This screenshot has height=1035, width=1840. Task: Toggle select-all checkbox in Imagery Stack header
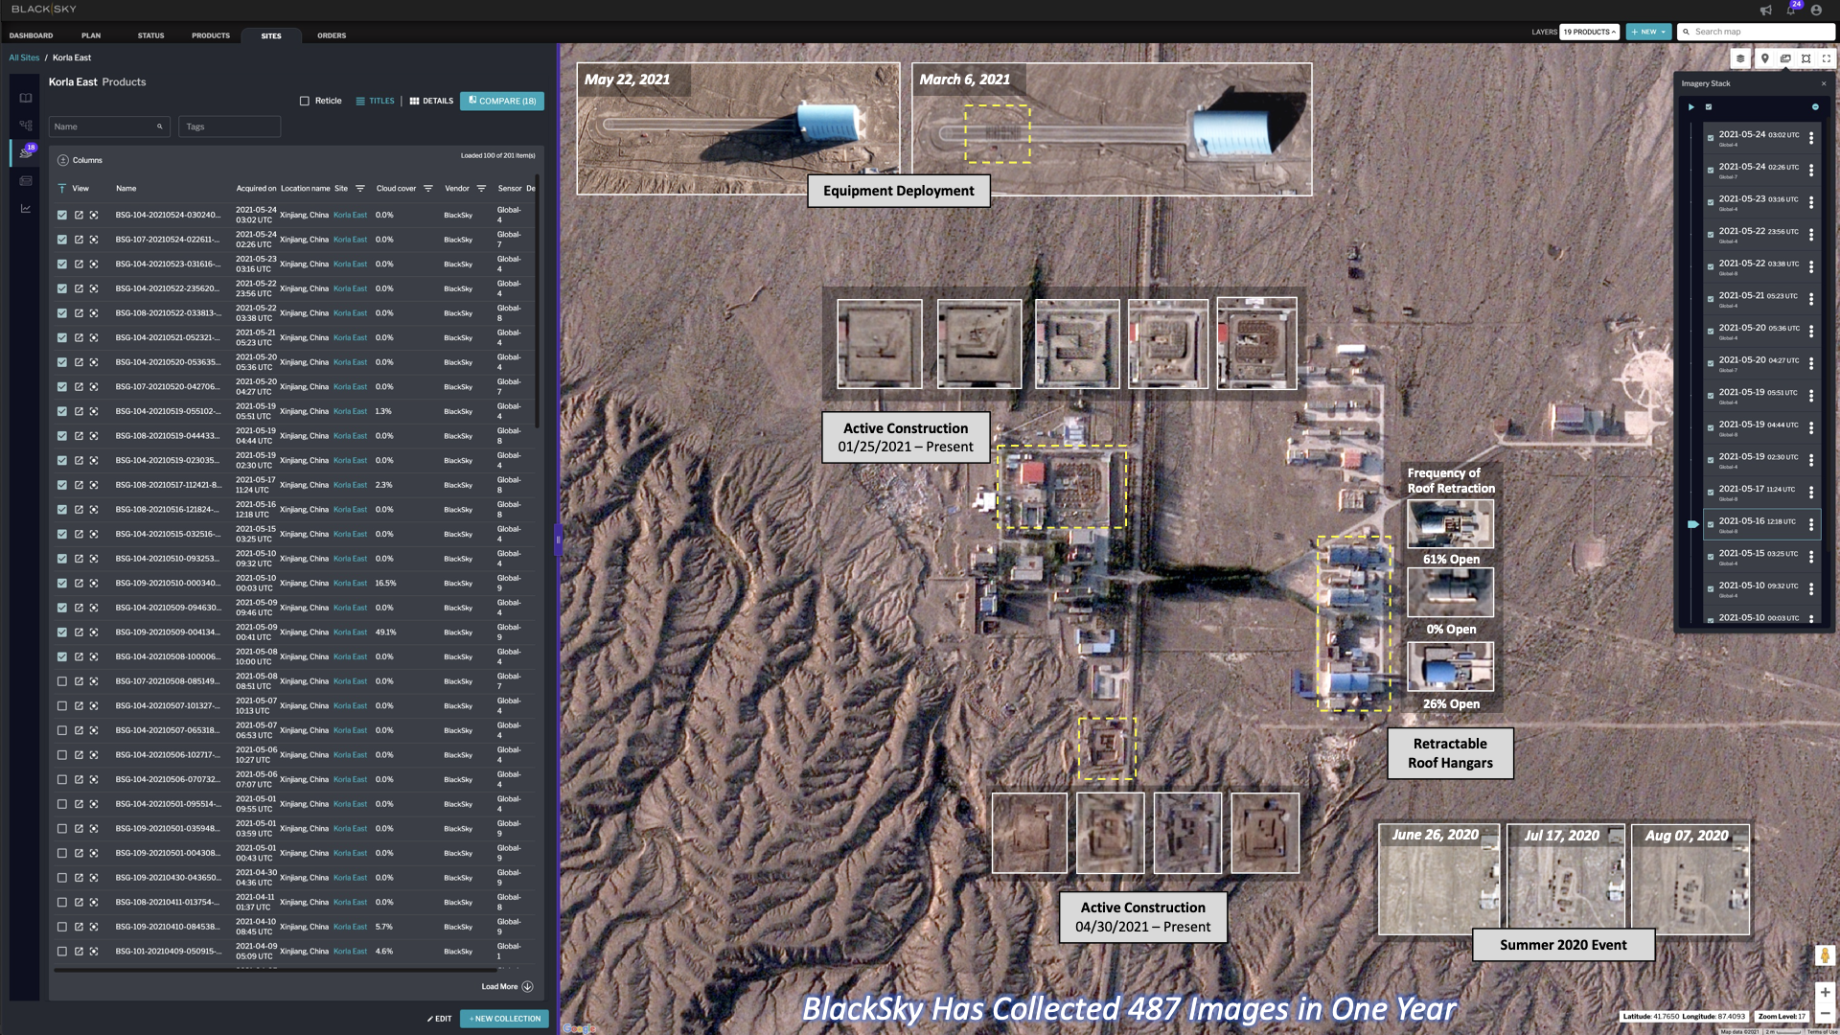click(1708, 106)
